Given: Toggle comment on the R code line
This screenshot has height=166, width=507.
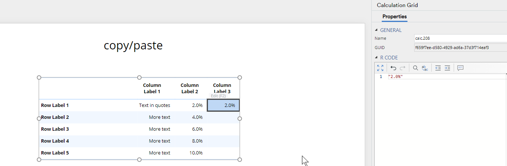Looking at the screenshot, I should (x=460, y=68).
